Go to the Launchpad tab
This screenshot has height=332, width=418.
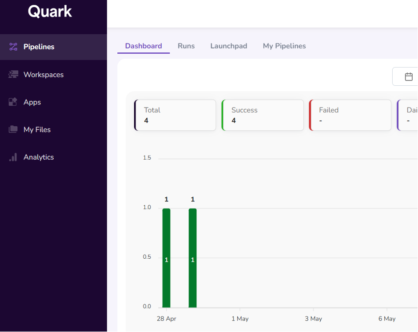tap(229, 46)
